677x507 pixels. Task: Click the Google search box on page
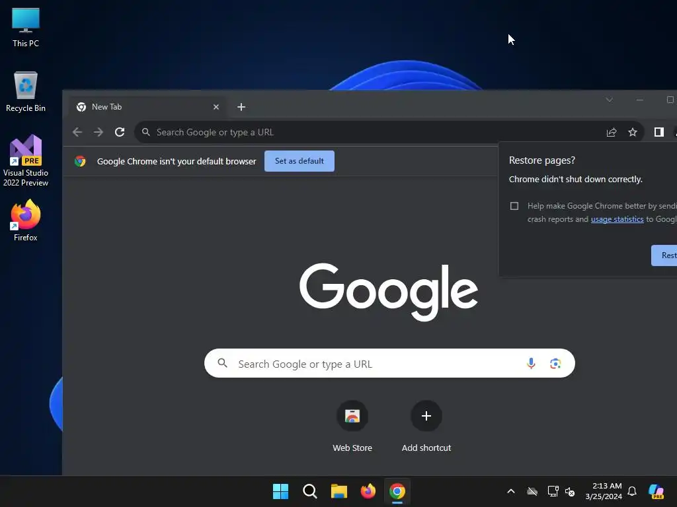click(389, 364)
